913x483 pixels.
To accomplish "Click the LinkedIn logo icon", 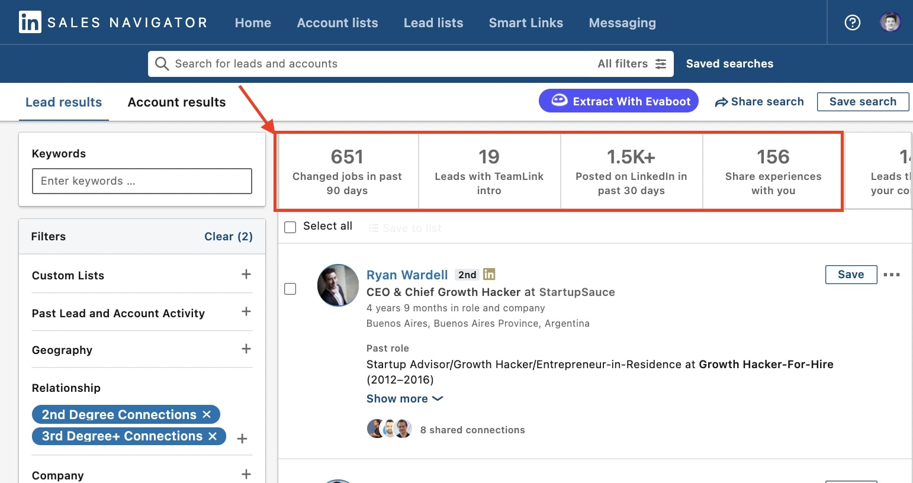I will point(30,22).
